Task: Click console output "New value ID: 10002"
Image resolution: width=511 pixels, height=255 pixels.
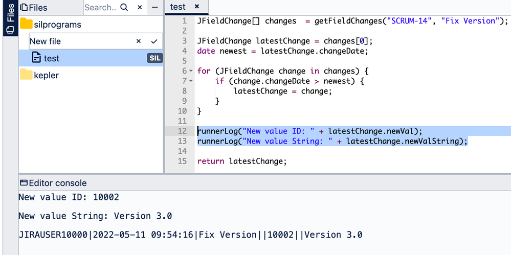Action: click(69, 197)
